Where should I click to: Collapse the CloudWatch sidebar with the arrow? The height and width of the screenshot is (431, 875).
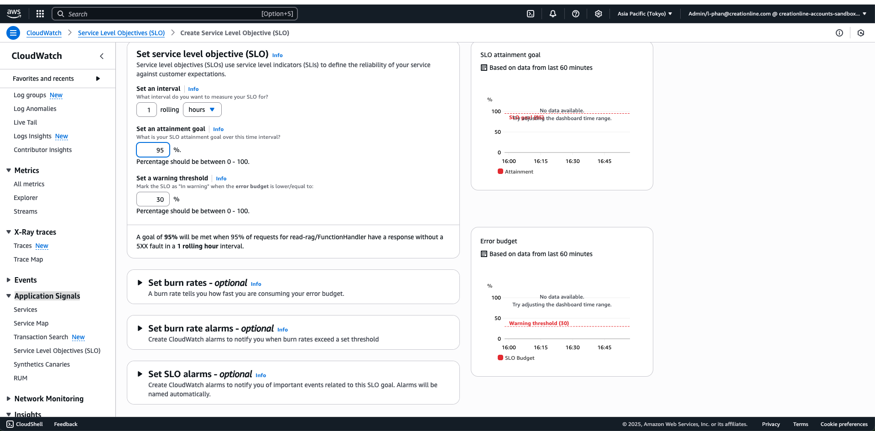click(x=102, y=56)
